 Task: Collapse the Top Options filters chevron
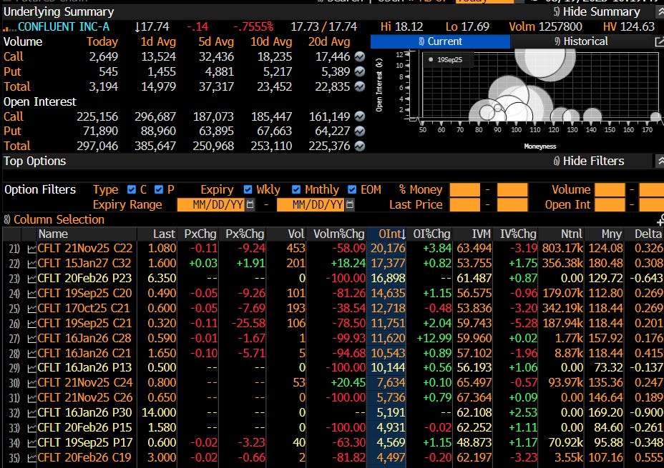click(660, 161)
